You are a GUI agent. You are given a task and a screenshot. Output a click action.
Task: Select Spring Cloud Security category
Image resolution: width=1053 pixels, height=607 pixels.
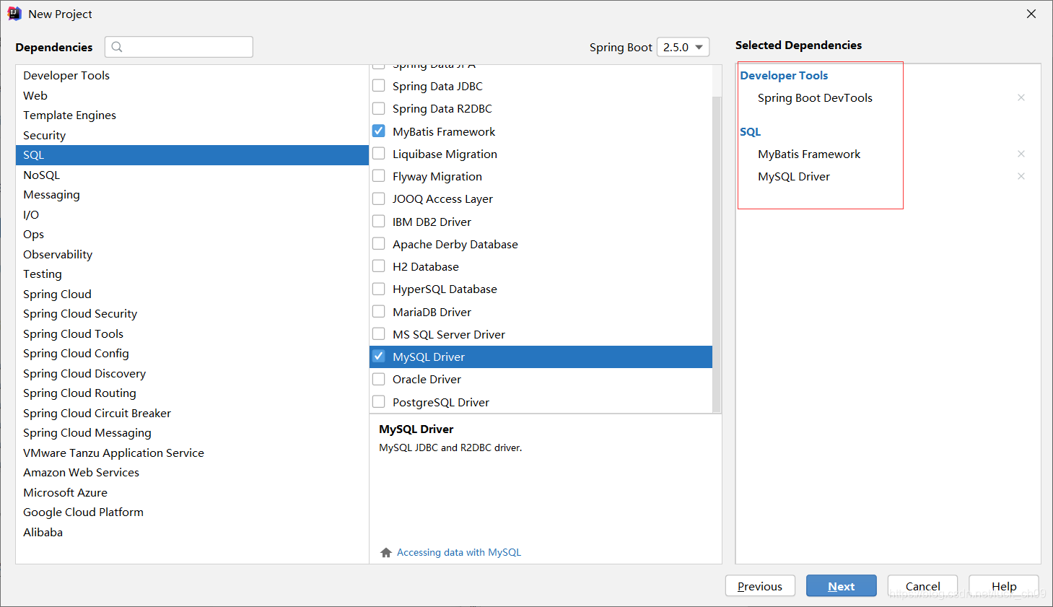pos(192,314)
